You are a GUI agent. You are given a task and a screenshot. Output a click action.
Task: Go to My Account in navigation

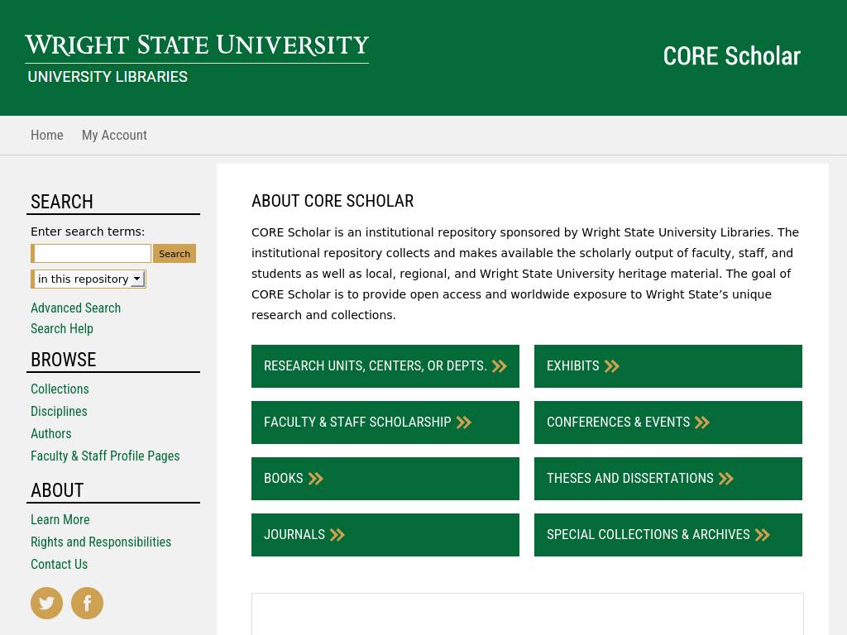coord(114,136)
